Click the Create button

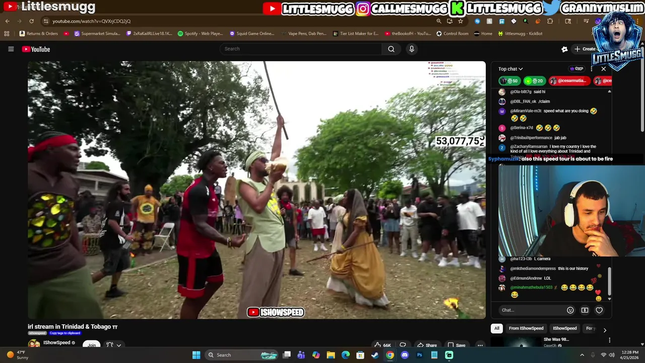(586, 49)
